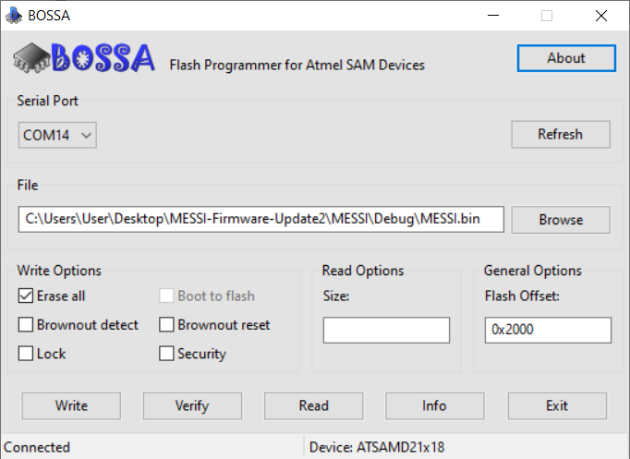Screen dimensions: 630x459
Task: Click the Flash Offset field
Action: click(548, 331)
